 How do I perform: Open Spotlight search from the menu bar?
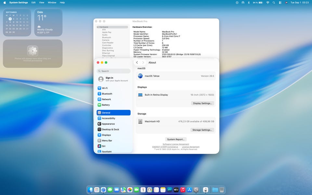click(x=274, y=3)
